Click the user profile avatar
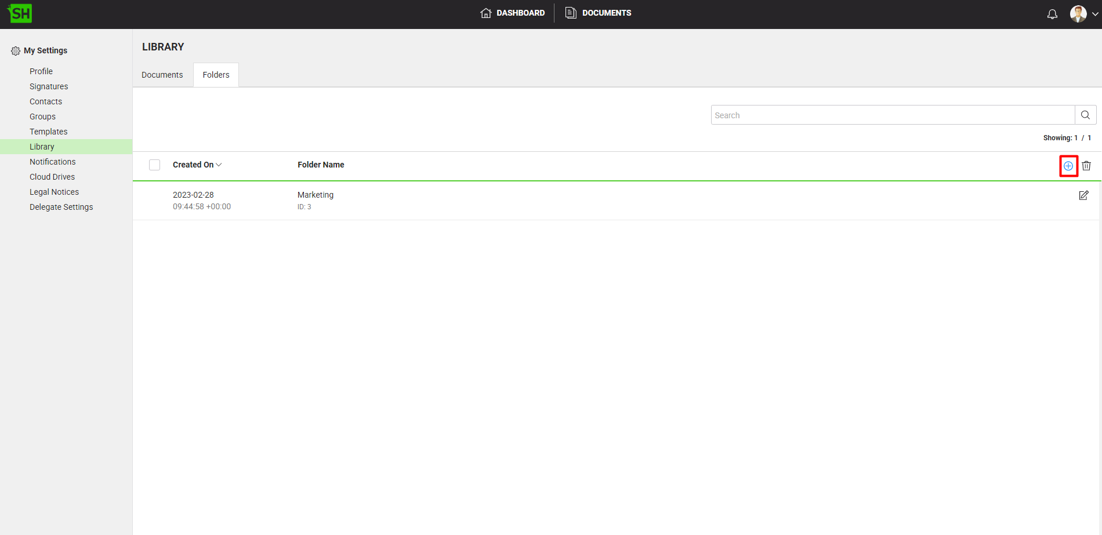1102x535 pixels. [1078, 14]
